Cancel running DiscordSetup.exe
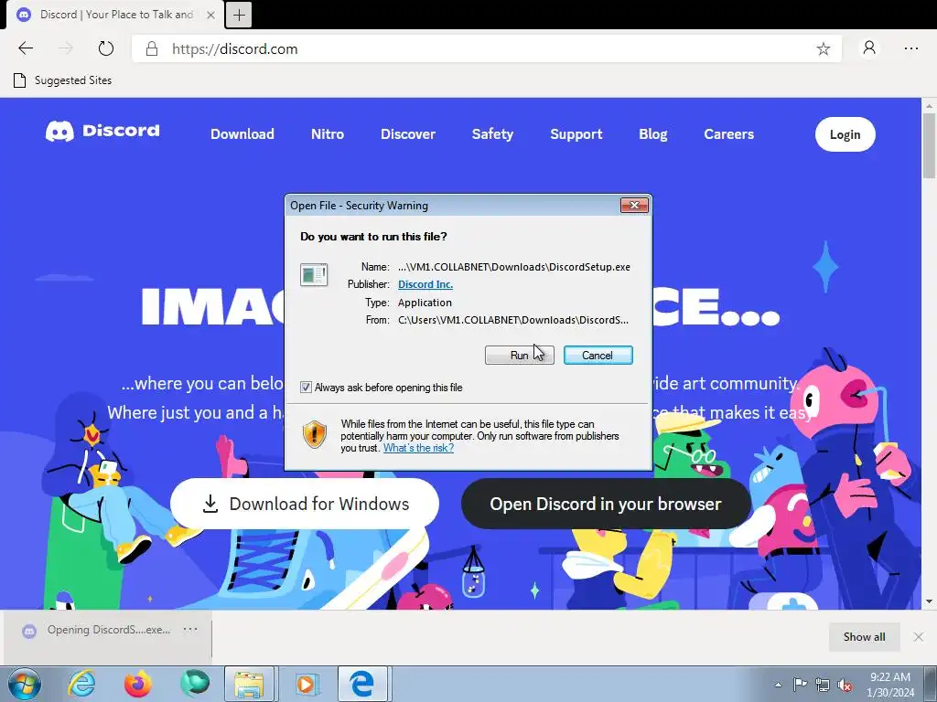 (x=598, y=356)
